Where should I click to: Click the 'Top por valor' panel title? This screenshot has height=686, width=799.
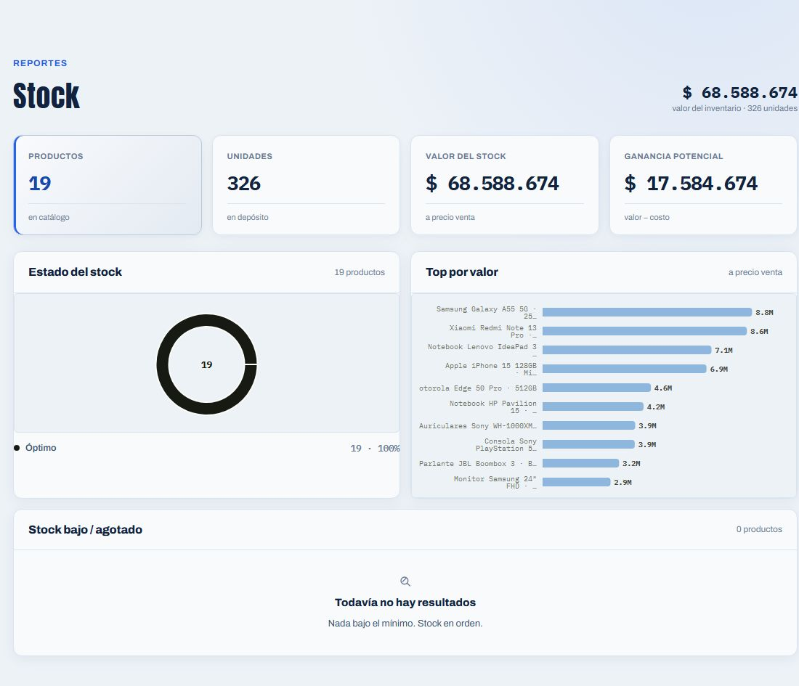(x=462, y=272)
